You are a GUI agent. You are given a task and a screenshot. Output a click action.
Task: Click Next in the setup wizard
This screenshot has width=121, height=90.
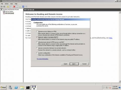tap(74, 64)
